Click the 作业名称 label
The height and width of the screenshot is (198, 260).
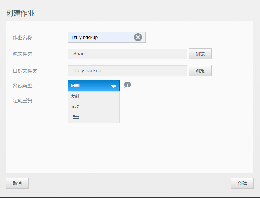pos(22,38)
